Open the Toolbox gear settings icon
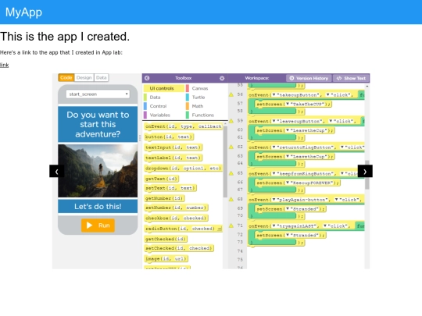The height and width of the screenshot is (316, 422). 222,78
